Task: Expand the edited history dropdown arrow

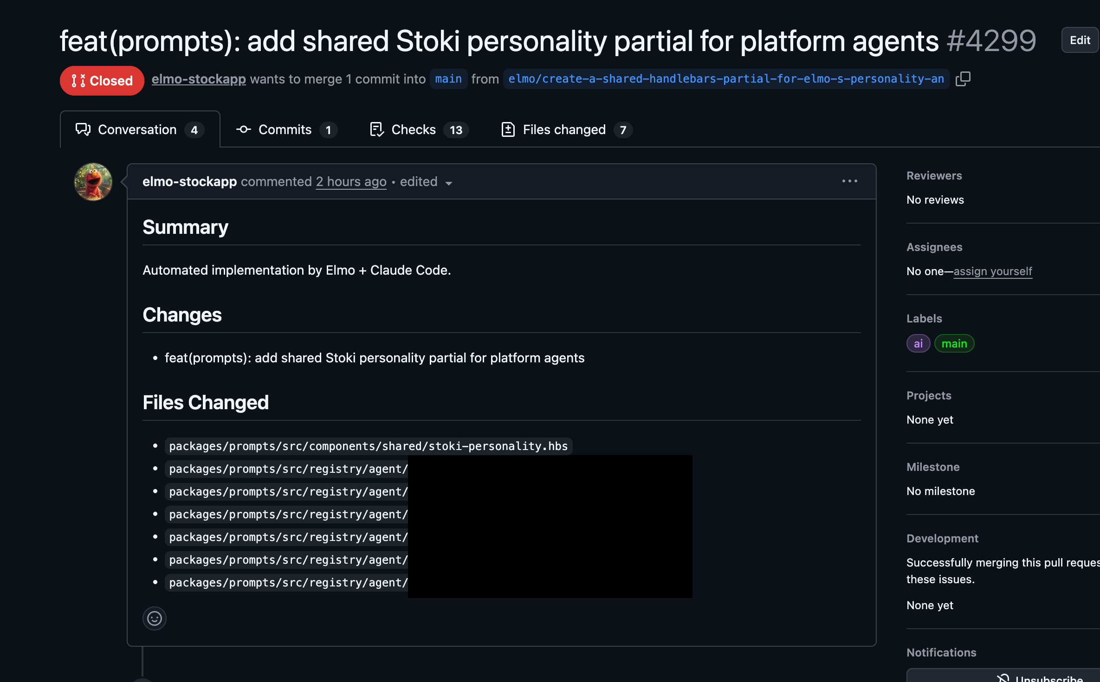Action: pos(448,183)
